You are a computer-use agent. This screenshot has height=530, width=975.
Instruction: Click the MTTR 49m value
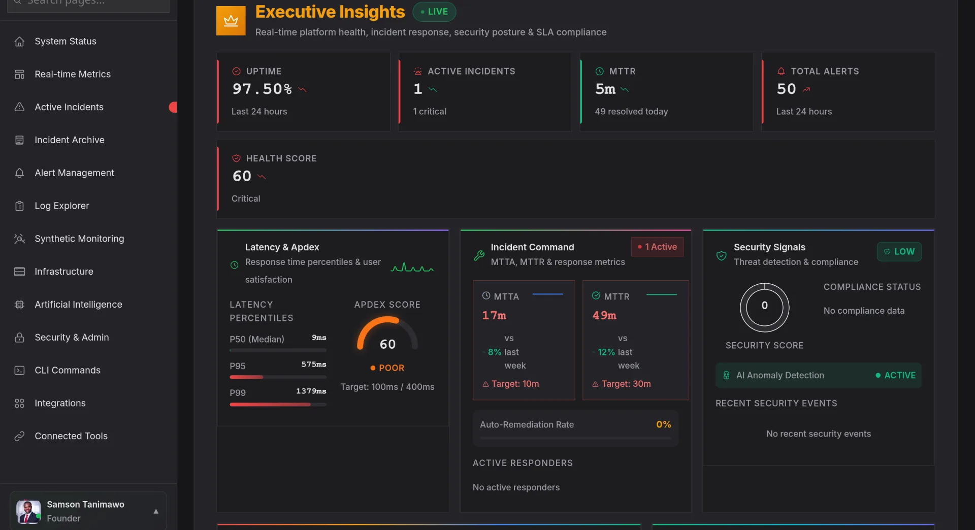tap(604, 316)
